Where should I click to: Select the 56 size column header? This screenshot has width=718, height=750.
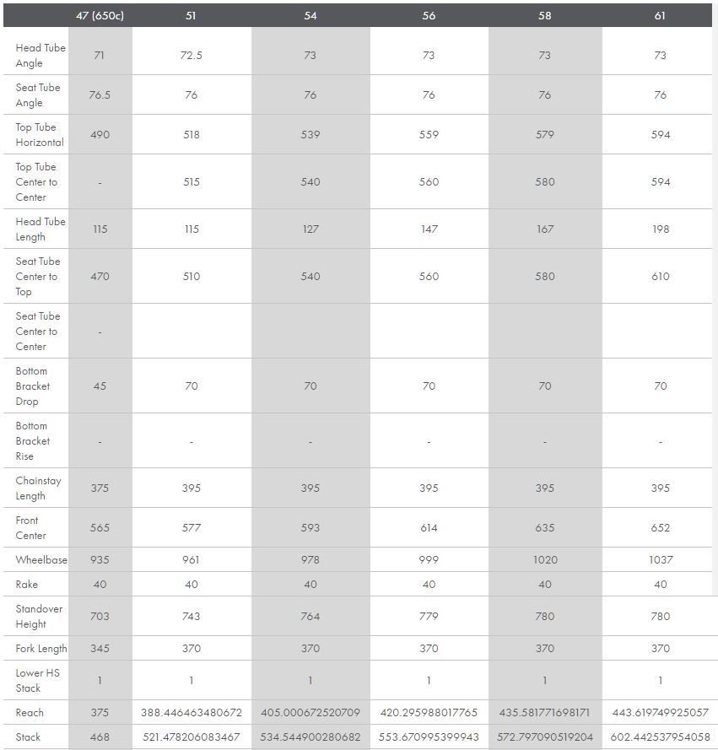pos(429,15)
